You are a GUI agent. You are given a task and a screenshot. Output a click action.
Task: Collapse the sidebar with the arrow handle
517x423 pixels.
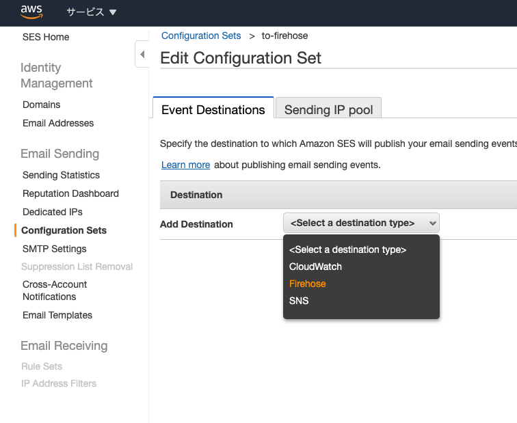(142, 54)
